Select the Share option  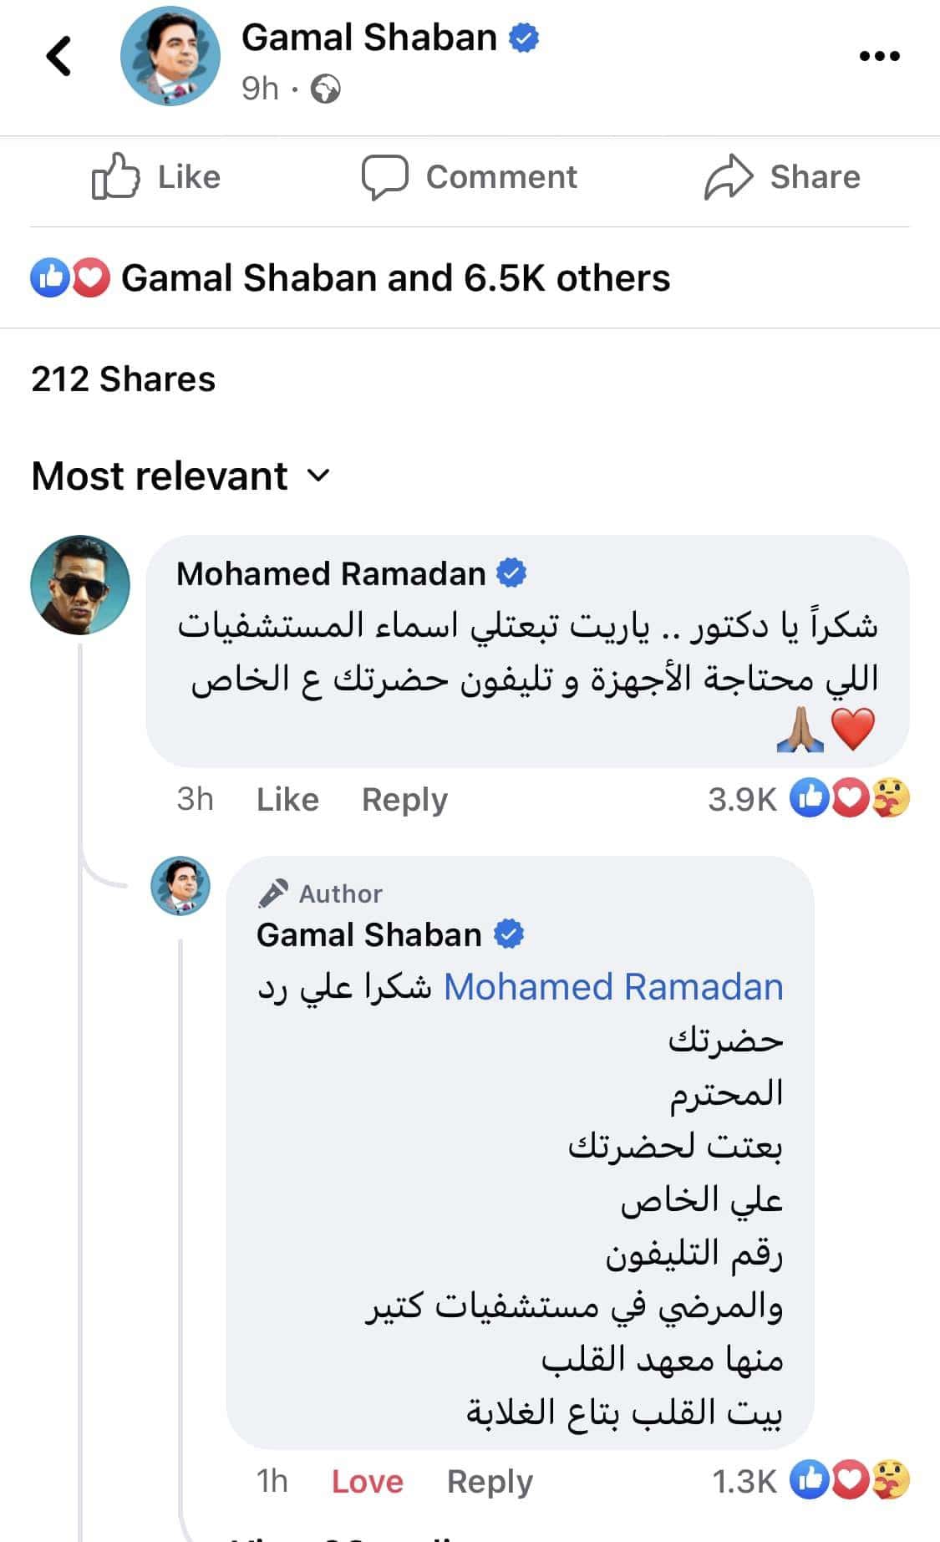(x=783, y=176)
